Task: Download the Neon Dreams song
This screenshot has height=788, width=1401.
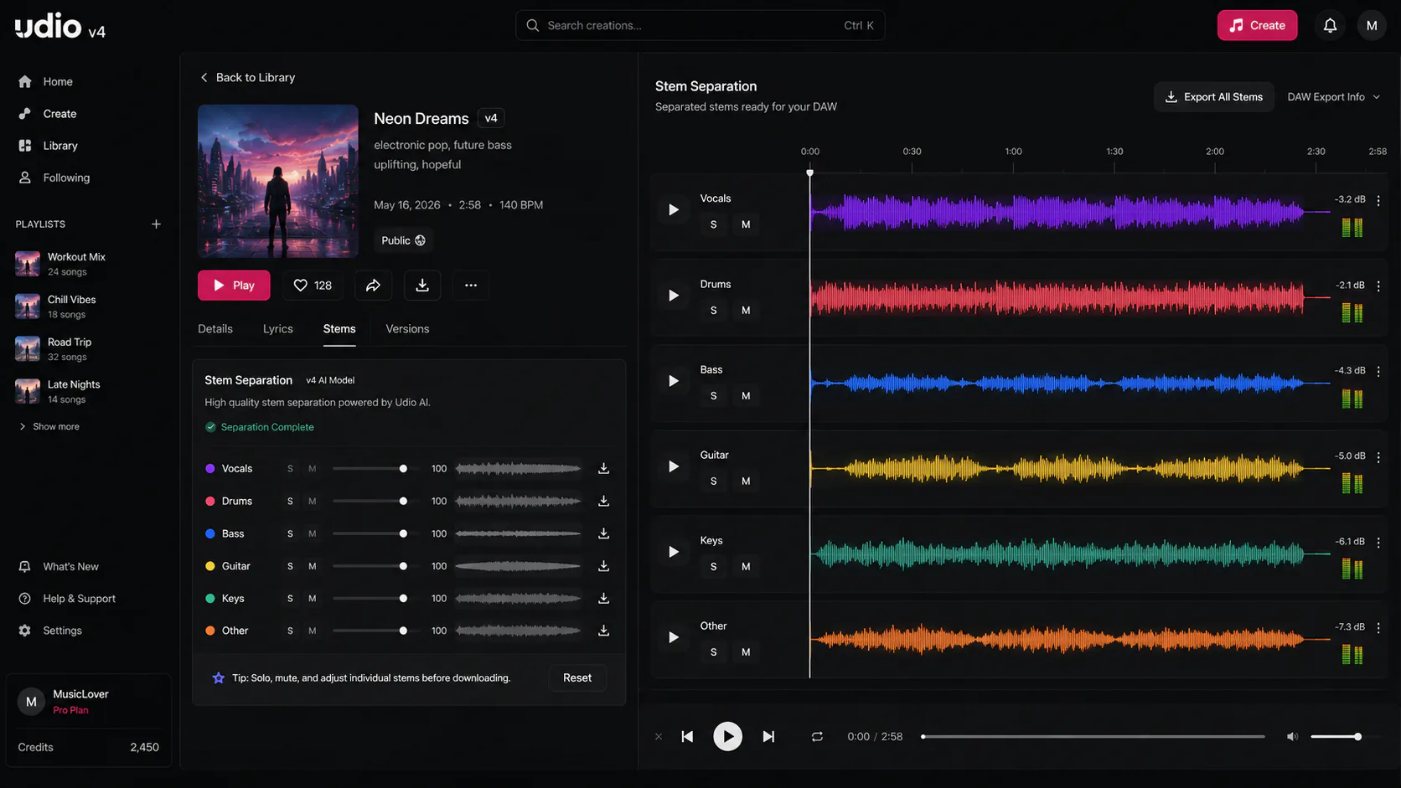Action: (422, 286)
